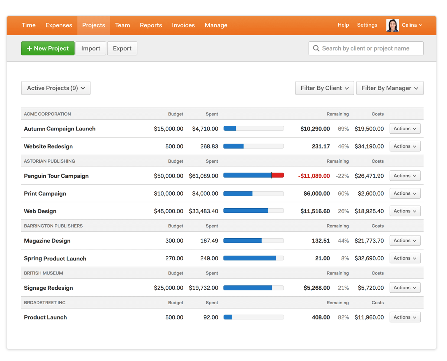Viewport: 447px width, 361px height.
Task: Open the Filter By Client dropdown
Action: point(324,88)
